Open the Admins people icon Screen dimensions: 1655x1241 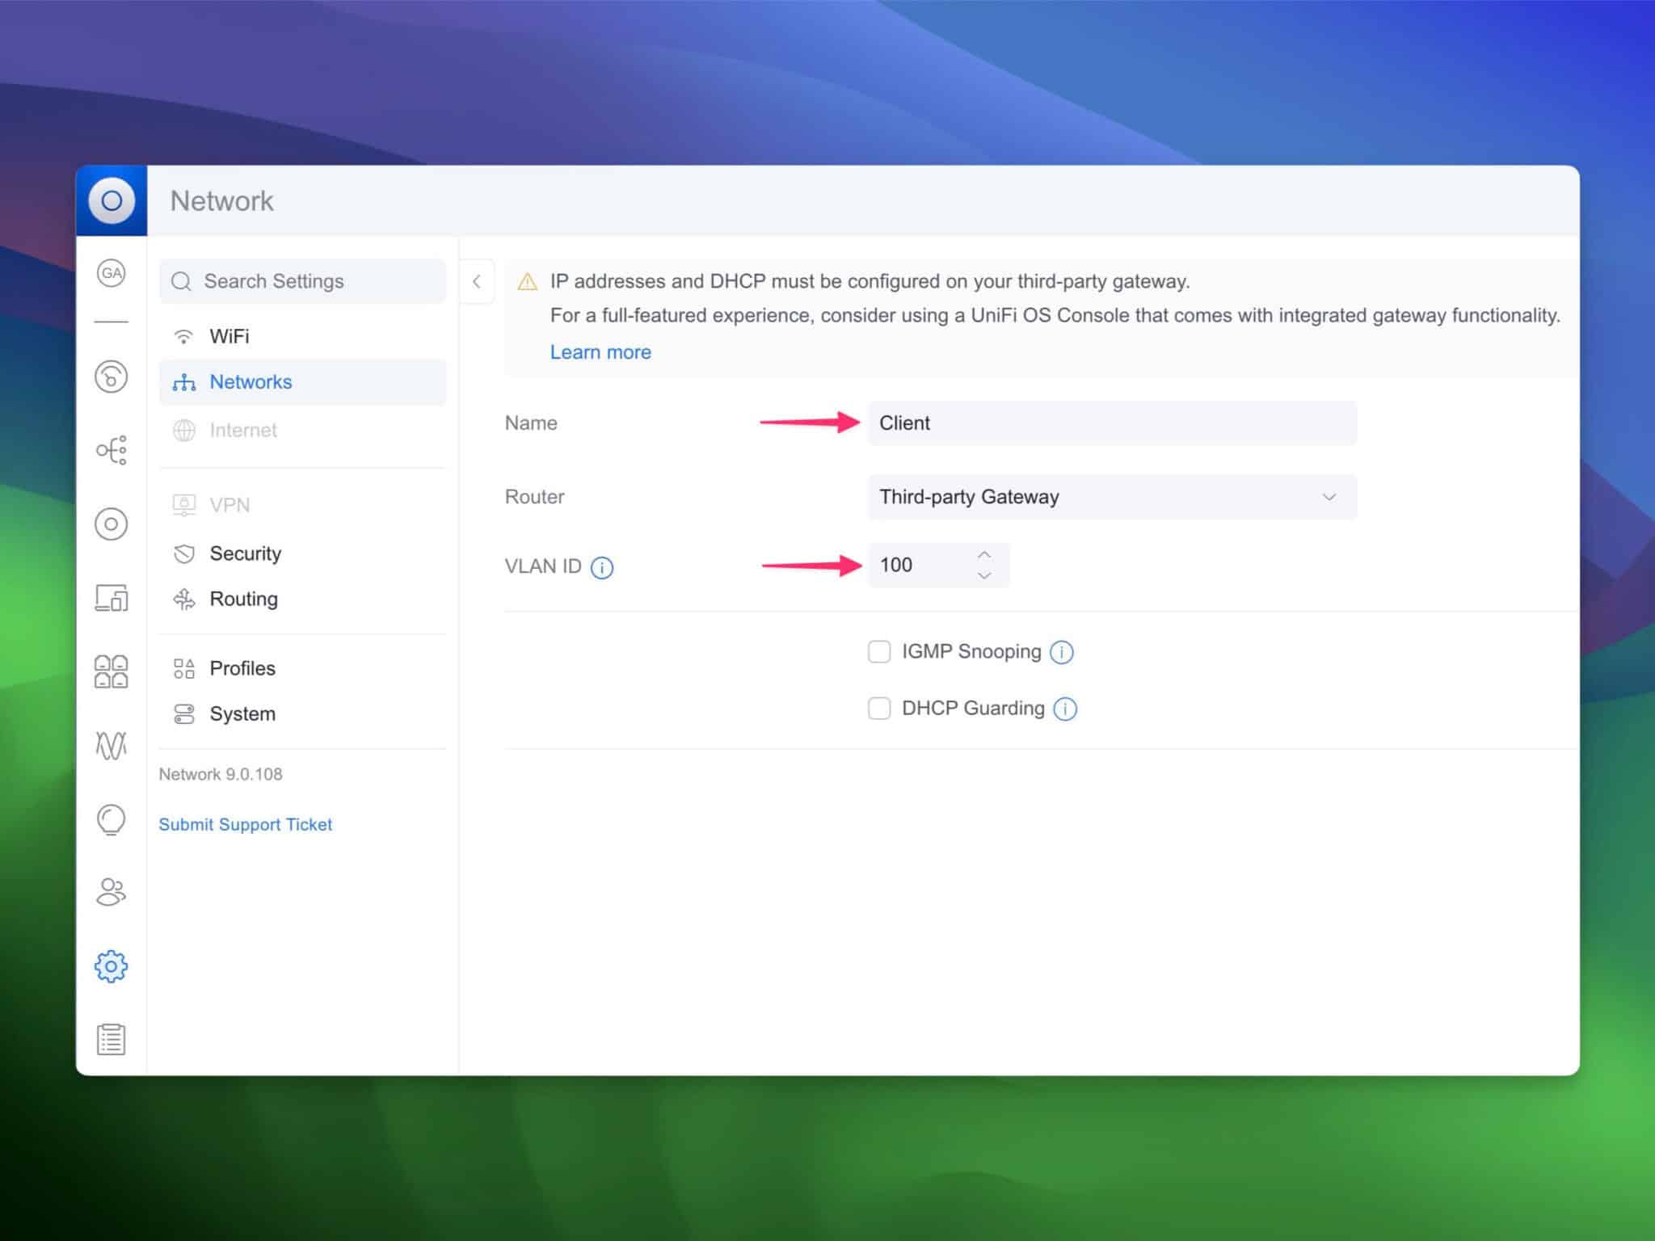(111, 893)
